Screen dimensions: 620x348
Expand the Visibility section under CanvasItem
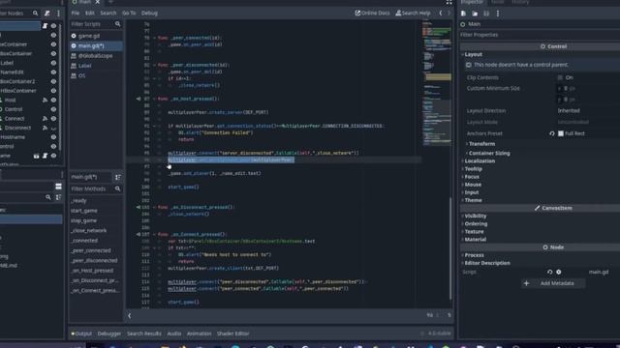coord(475,216)
